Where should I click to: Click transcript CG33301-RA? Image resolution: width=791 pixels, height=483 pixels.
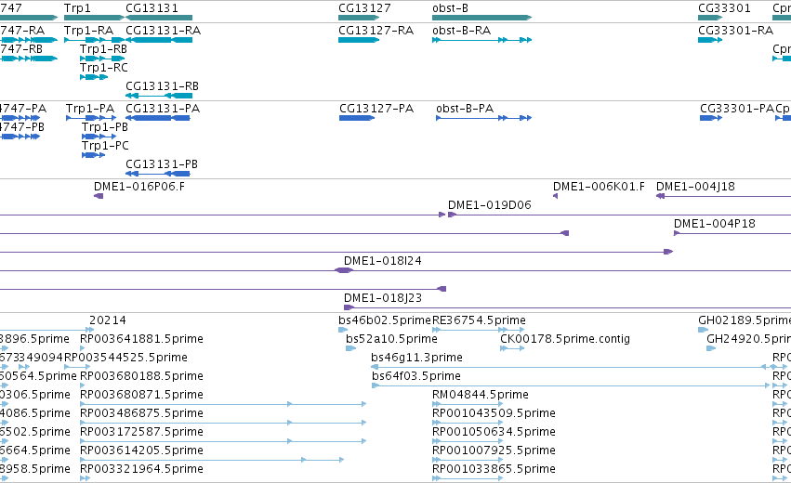[710, 40]
